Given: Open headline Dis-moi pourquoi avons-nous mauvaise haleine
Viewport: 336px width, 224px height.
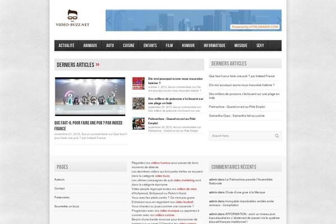Looking at the screenshot, I should pos(175,81).
